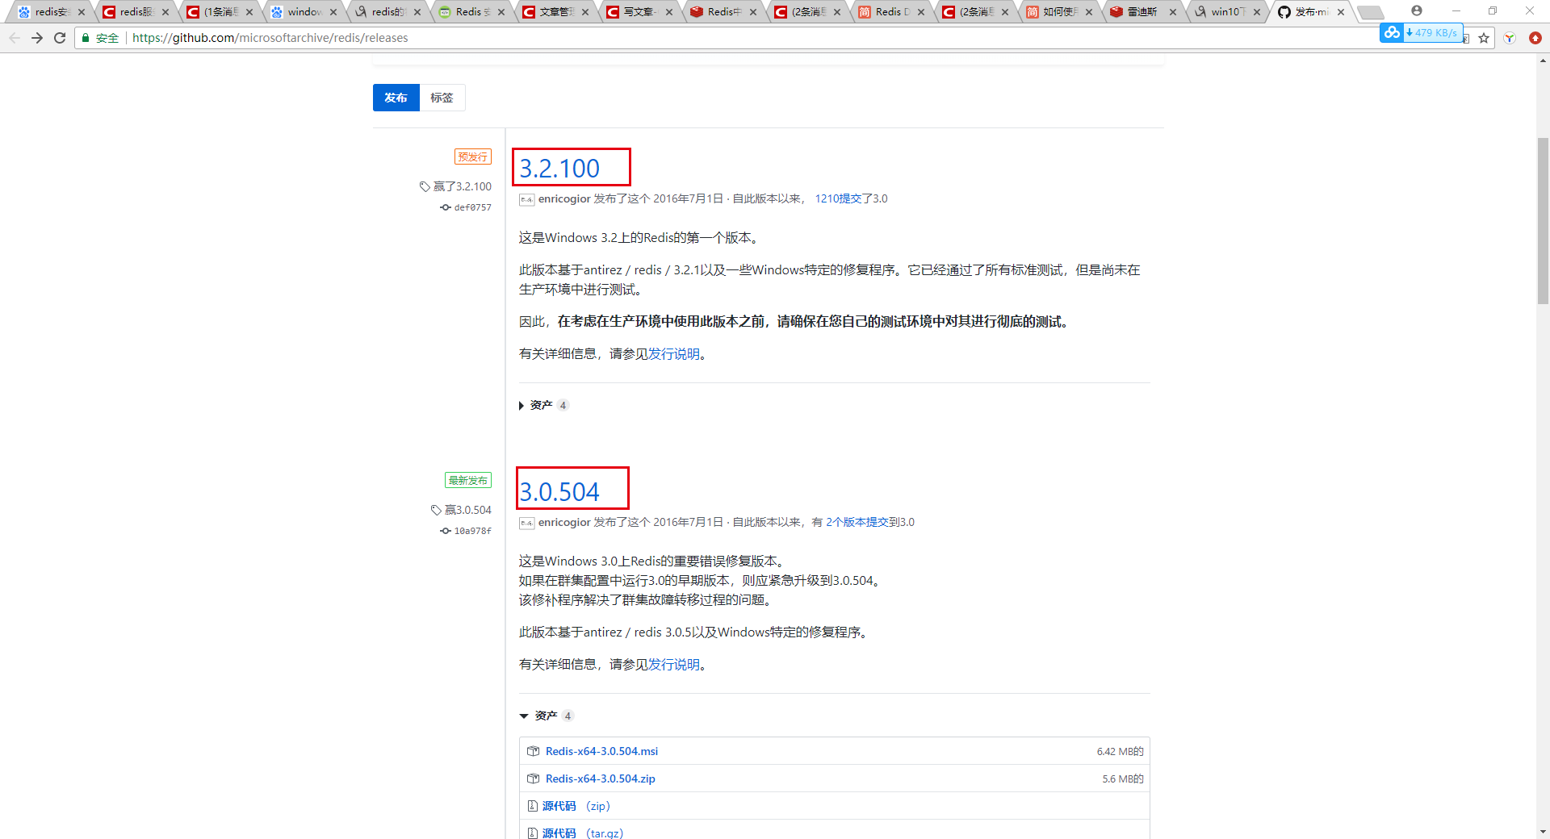Open the Chrome user profile icon
1550x839 pixels.
pos(1417,10)
